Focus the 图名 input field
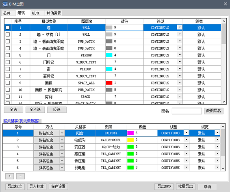 (x=187, y=111)
